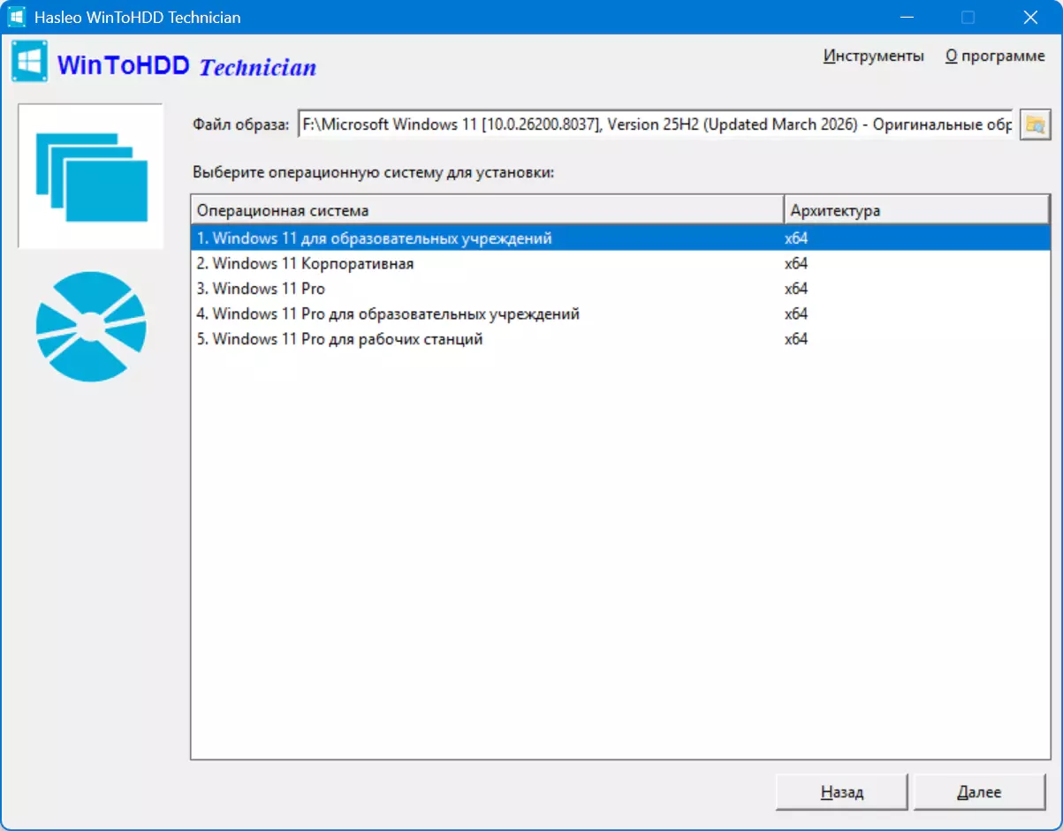1063x831 pixels.
Task: Close the WinToHDD window
Action: pos(1030,17)
